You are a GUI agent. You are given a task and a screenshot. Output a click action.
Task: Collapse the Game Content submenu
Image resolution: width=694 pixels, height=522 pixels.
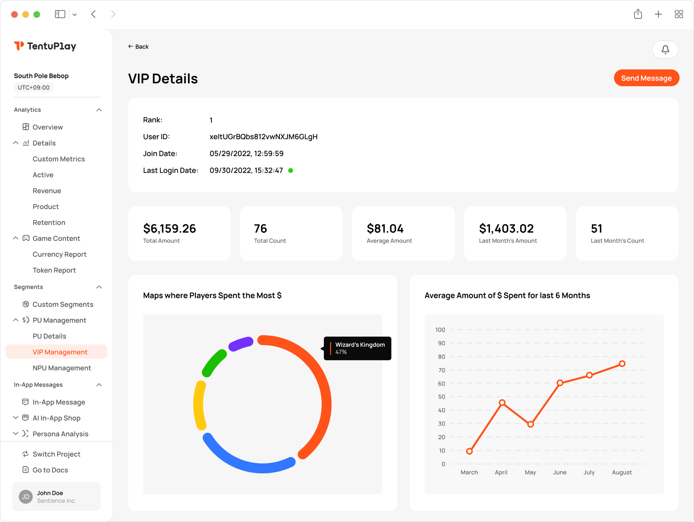point(16,238)
